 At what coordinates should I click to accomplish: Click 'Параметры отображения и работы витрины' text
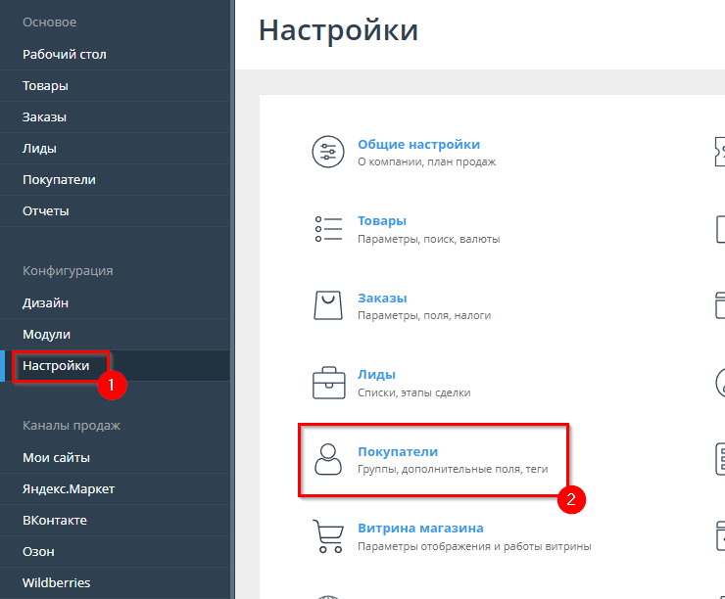click(474, 546)
